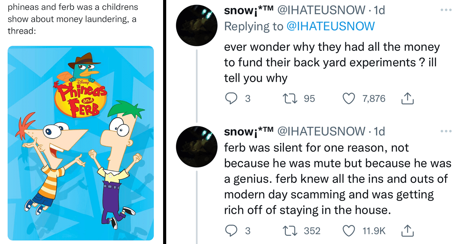Reply to the 'ferb was silent' tweet
The height and width of the screenshot is (244, 466).
(232, 231)
